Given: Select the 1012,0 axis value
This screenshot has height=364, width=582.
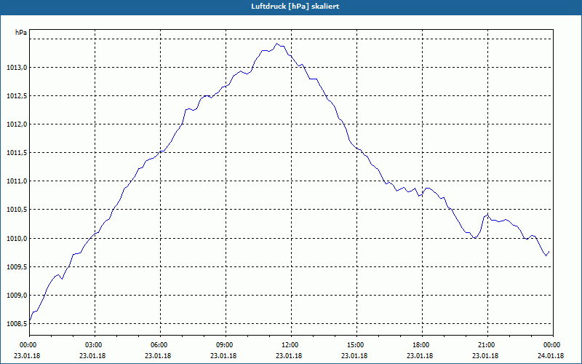Looking at the screenshot, I should click(16, 124).
